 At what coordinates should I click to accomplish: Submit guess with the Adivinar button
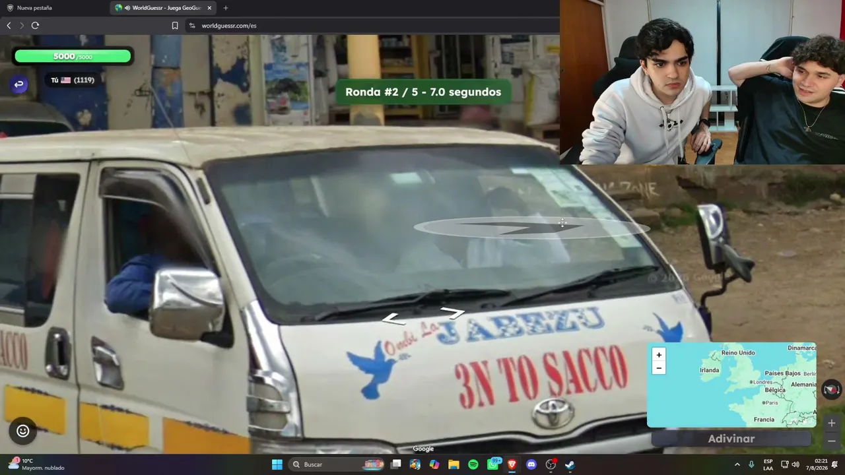tap(731, 439)
